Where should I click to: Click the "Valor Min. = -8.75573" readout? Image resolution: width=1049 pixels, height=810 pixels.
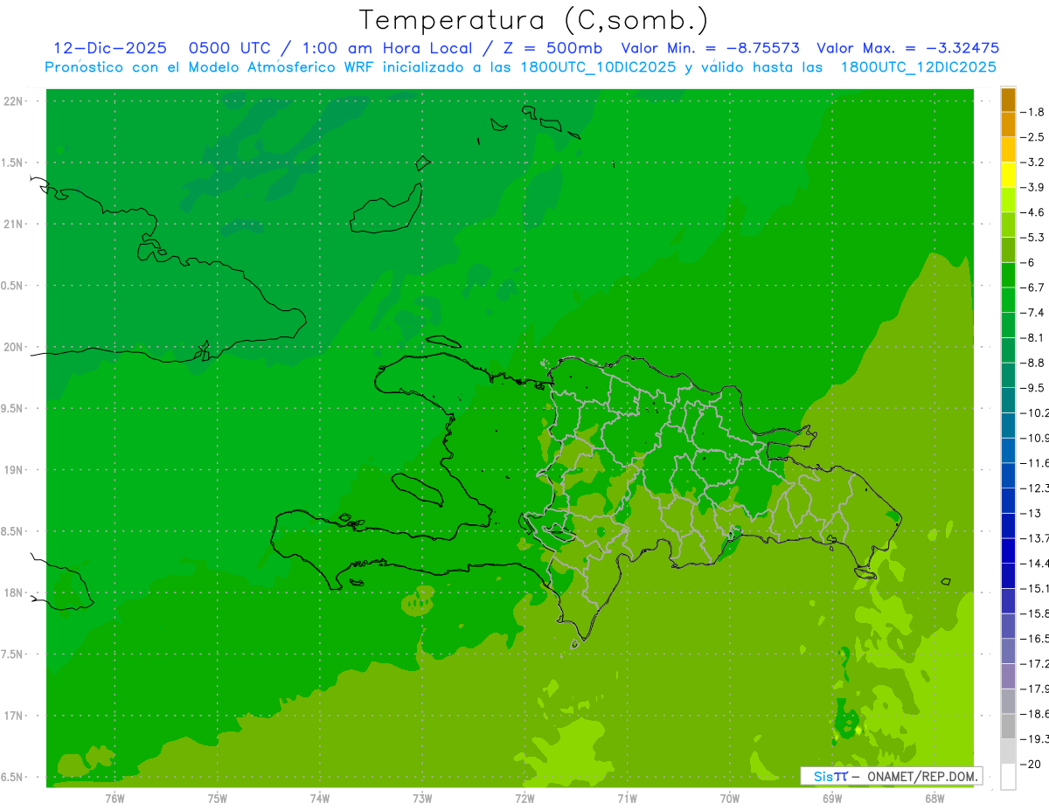tap(710, 48)
